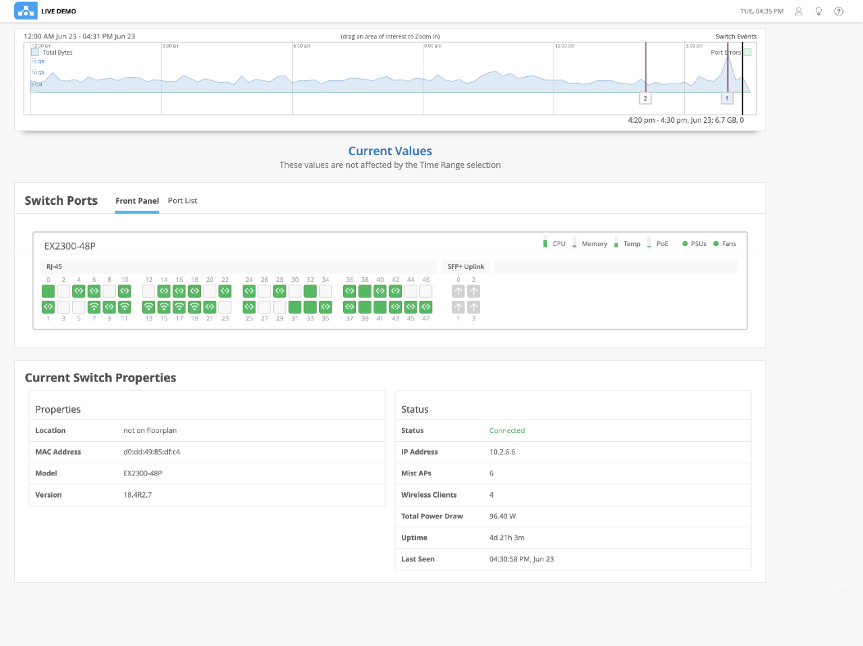The image size is (863, 646).
Task: Select RJ-45 port 7 with wireless icon
Action: [94, 307]
